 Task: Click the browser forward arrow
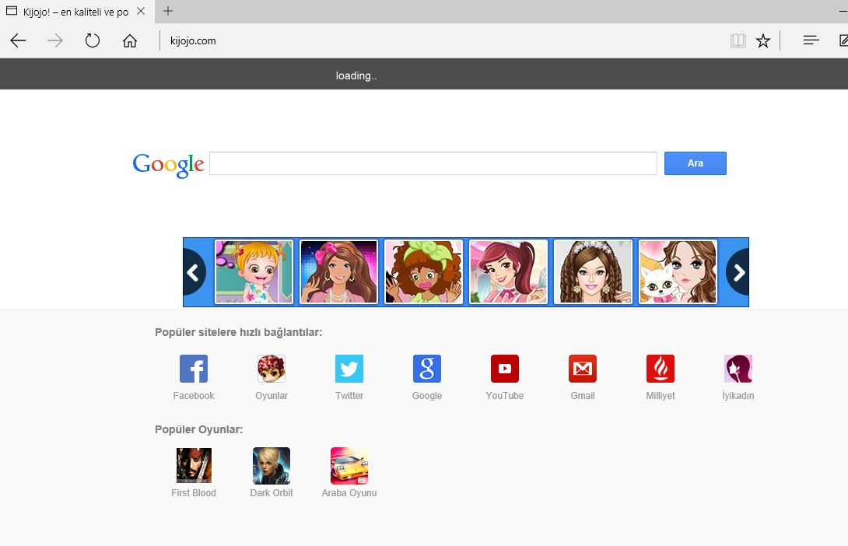coord(55,40)
